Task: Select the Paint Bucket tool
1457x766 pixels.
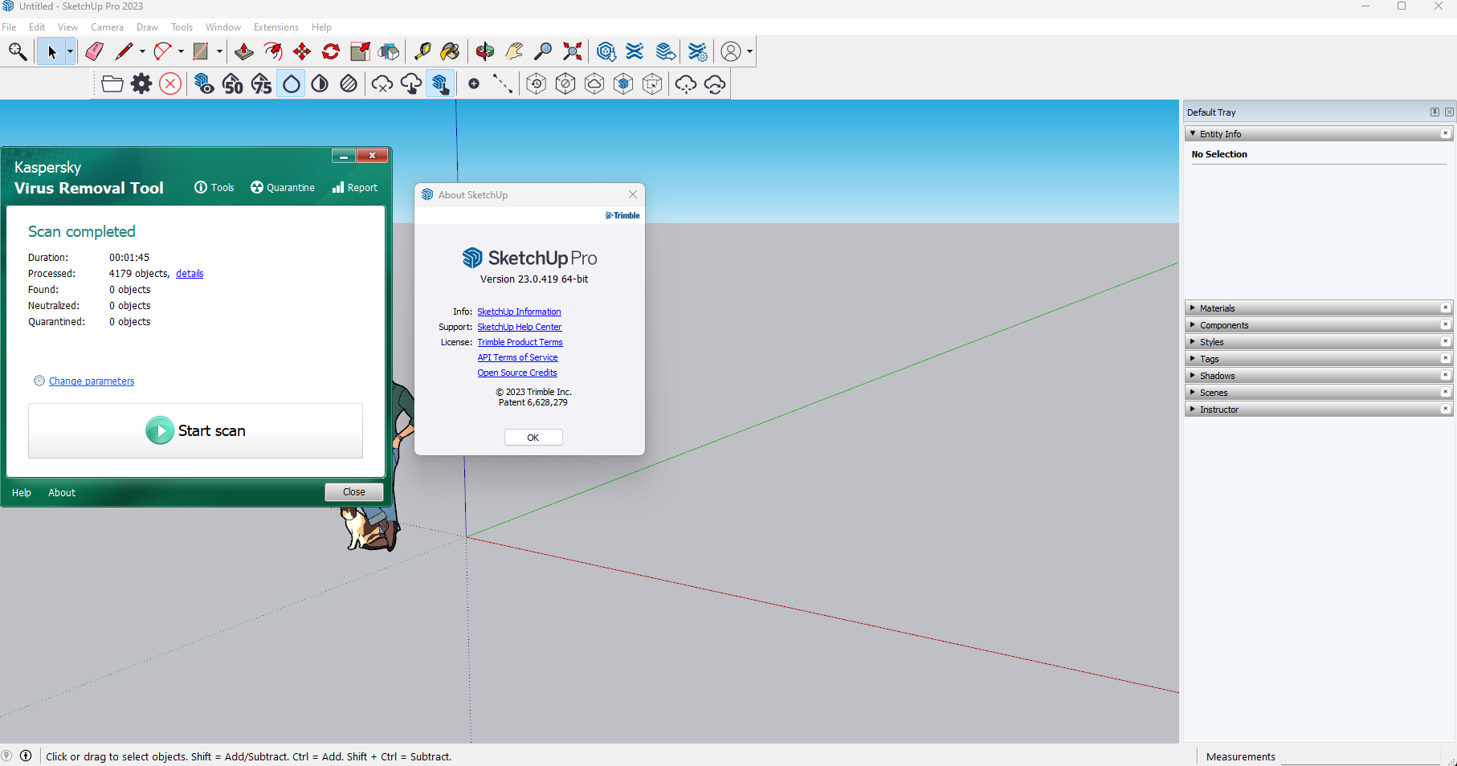Action: click(451, 52)
